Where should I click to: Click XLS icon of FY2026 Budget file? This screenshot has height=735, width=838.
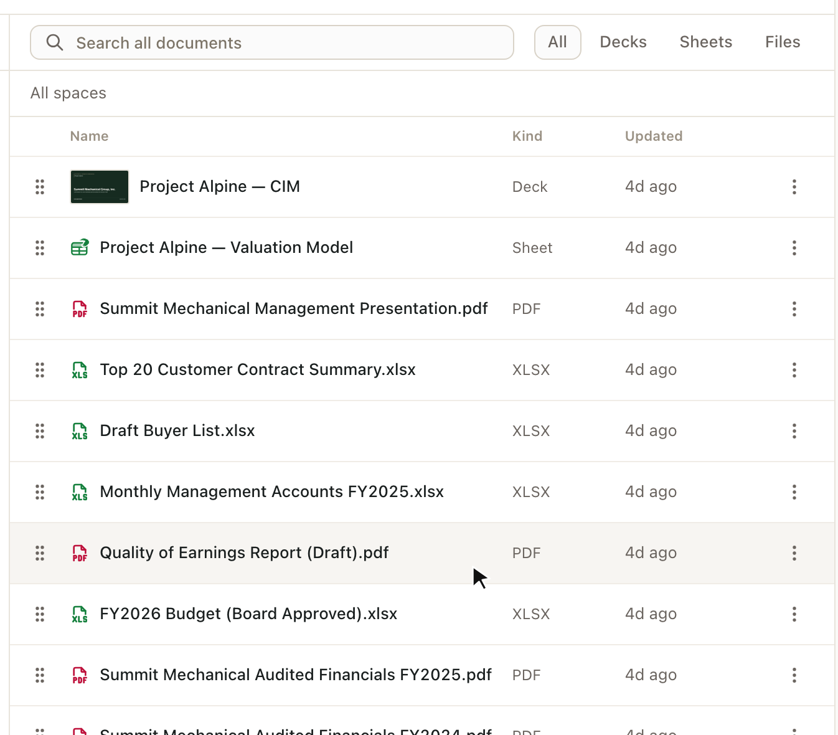point(80,614)
